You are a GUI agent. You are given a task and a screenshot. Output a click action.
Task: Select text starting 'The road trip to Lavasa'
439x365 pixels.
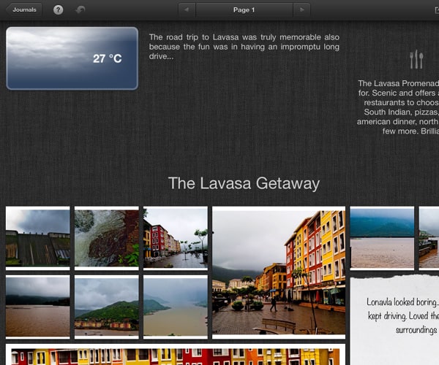tap(244, 47)
